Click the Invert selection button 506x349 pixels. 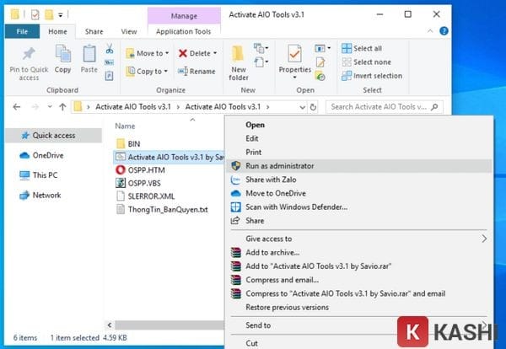coord(372,76)
